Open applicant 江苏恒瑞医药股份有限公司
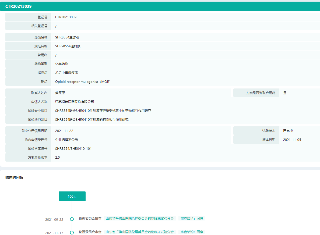Image resolution: width=320 pixels, height=235 pixels. [75, 102]
